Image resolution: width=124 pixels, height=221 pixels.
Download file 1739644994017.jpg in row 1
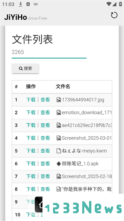tap(31, 100)
